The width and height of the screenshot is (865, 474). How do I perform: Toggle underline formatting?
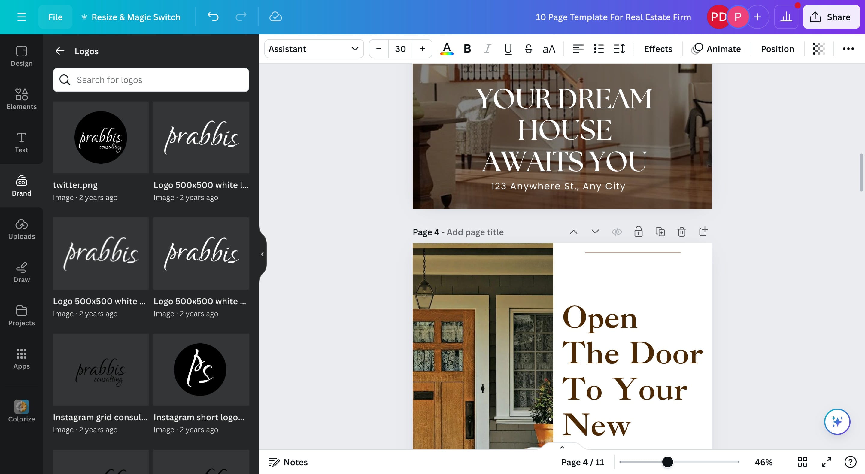508,49
